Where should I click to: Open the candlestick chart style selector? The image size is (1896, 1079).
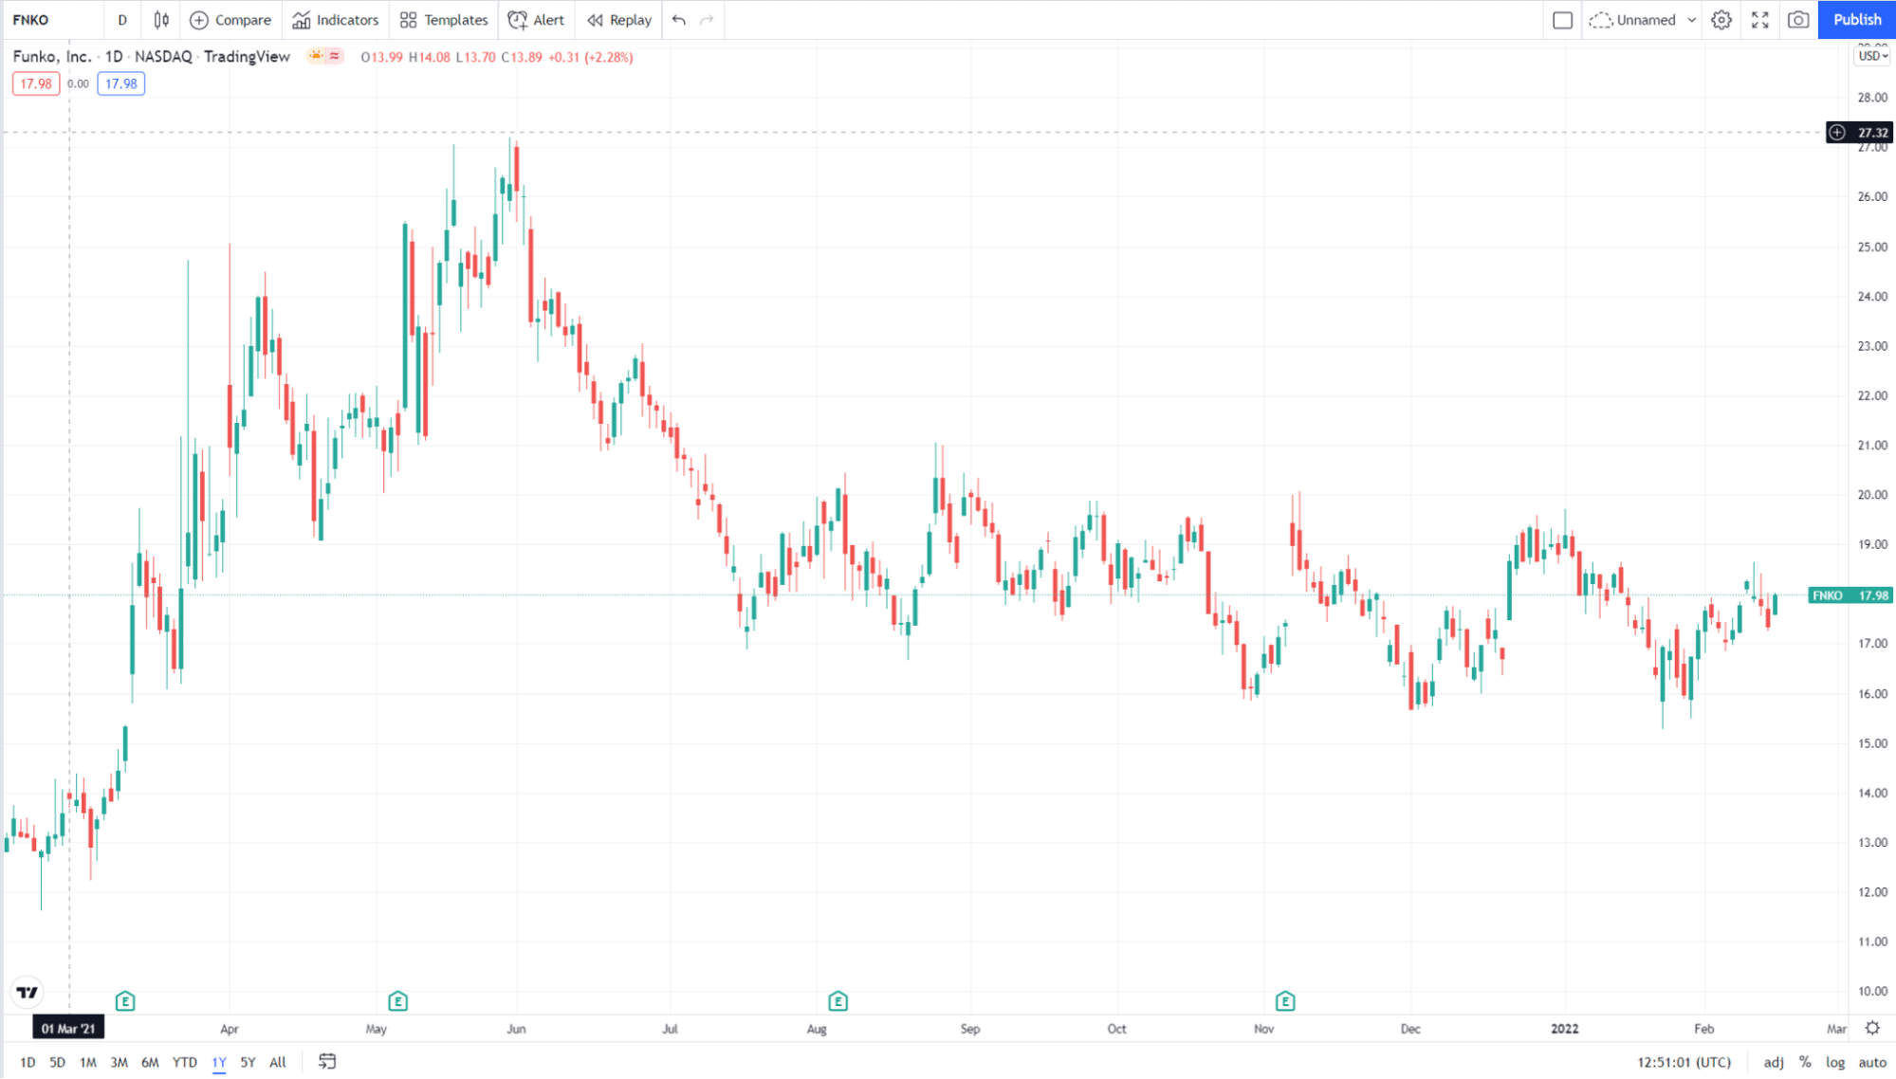[x=162, y=20]
